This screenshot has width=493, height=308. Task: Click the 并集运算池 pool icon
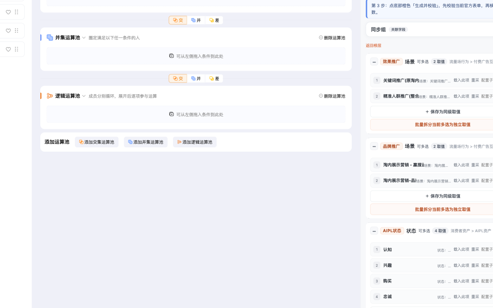tap(50, 38)
